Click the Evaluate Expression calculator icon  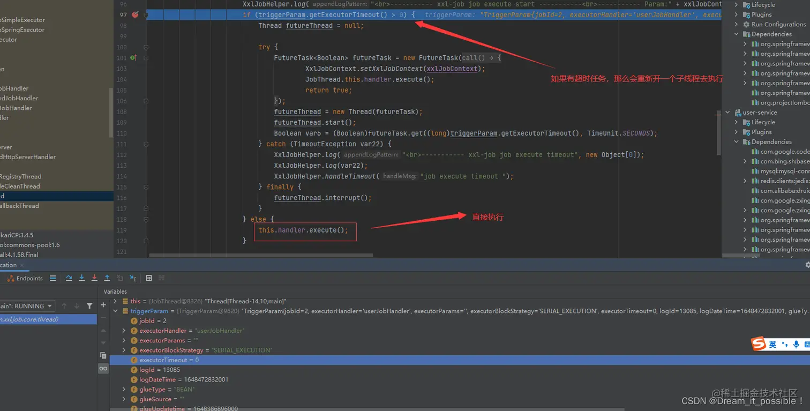point(149,278)
